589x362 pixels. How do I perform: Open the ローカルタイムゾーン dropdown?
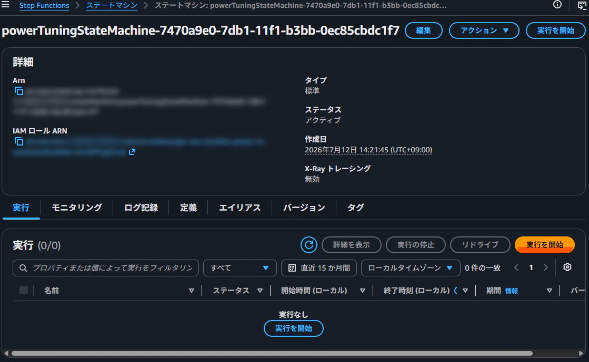click(x=411, y=268)
